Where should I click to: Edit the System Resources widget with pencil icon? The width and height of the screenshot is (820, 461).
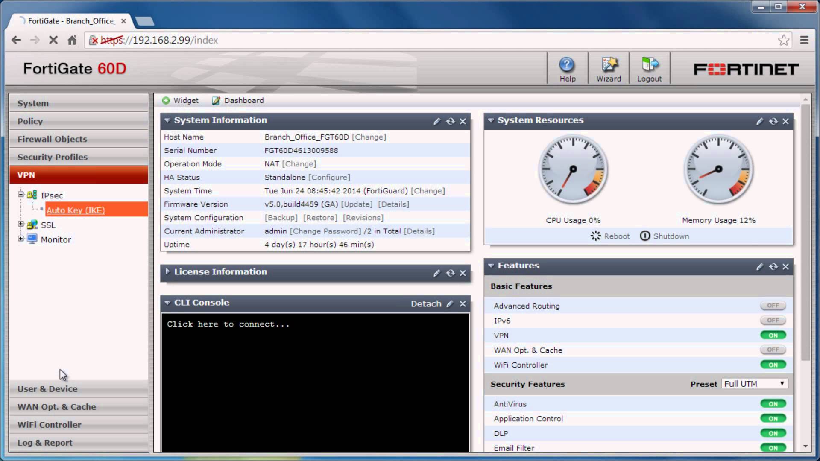[x=759, y=122]
